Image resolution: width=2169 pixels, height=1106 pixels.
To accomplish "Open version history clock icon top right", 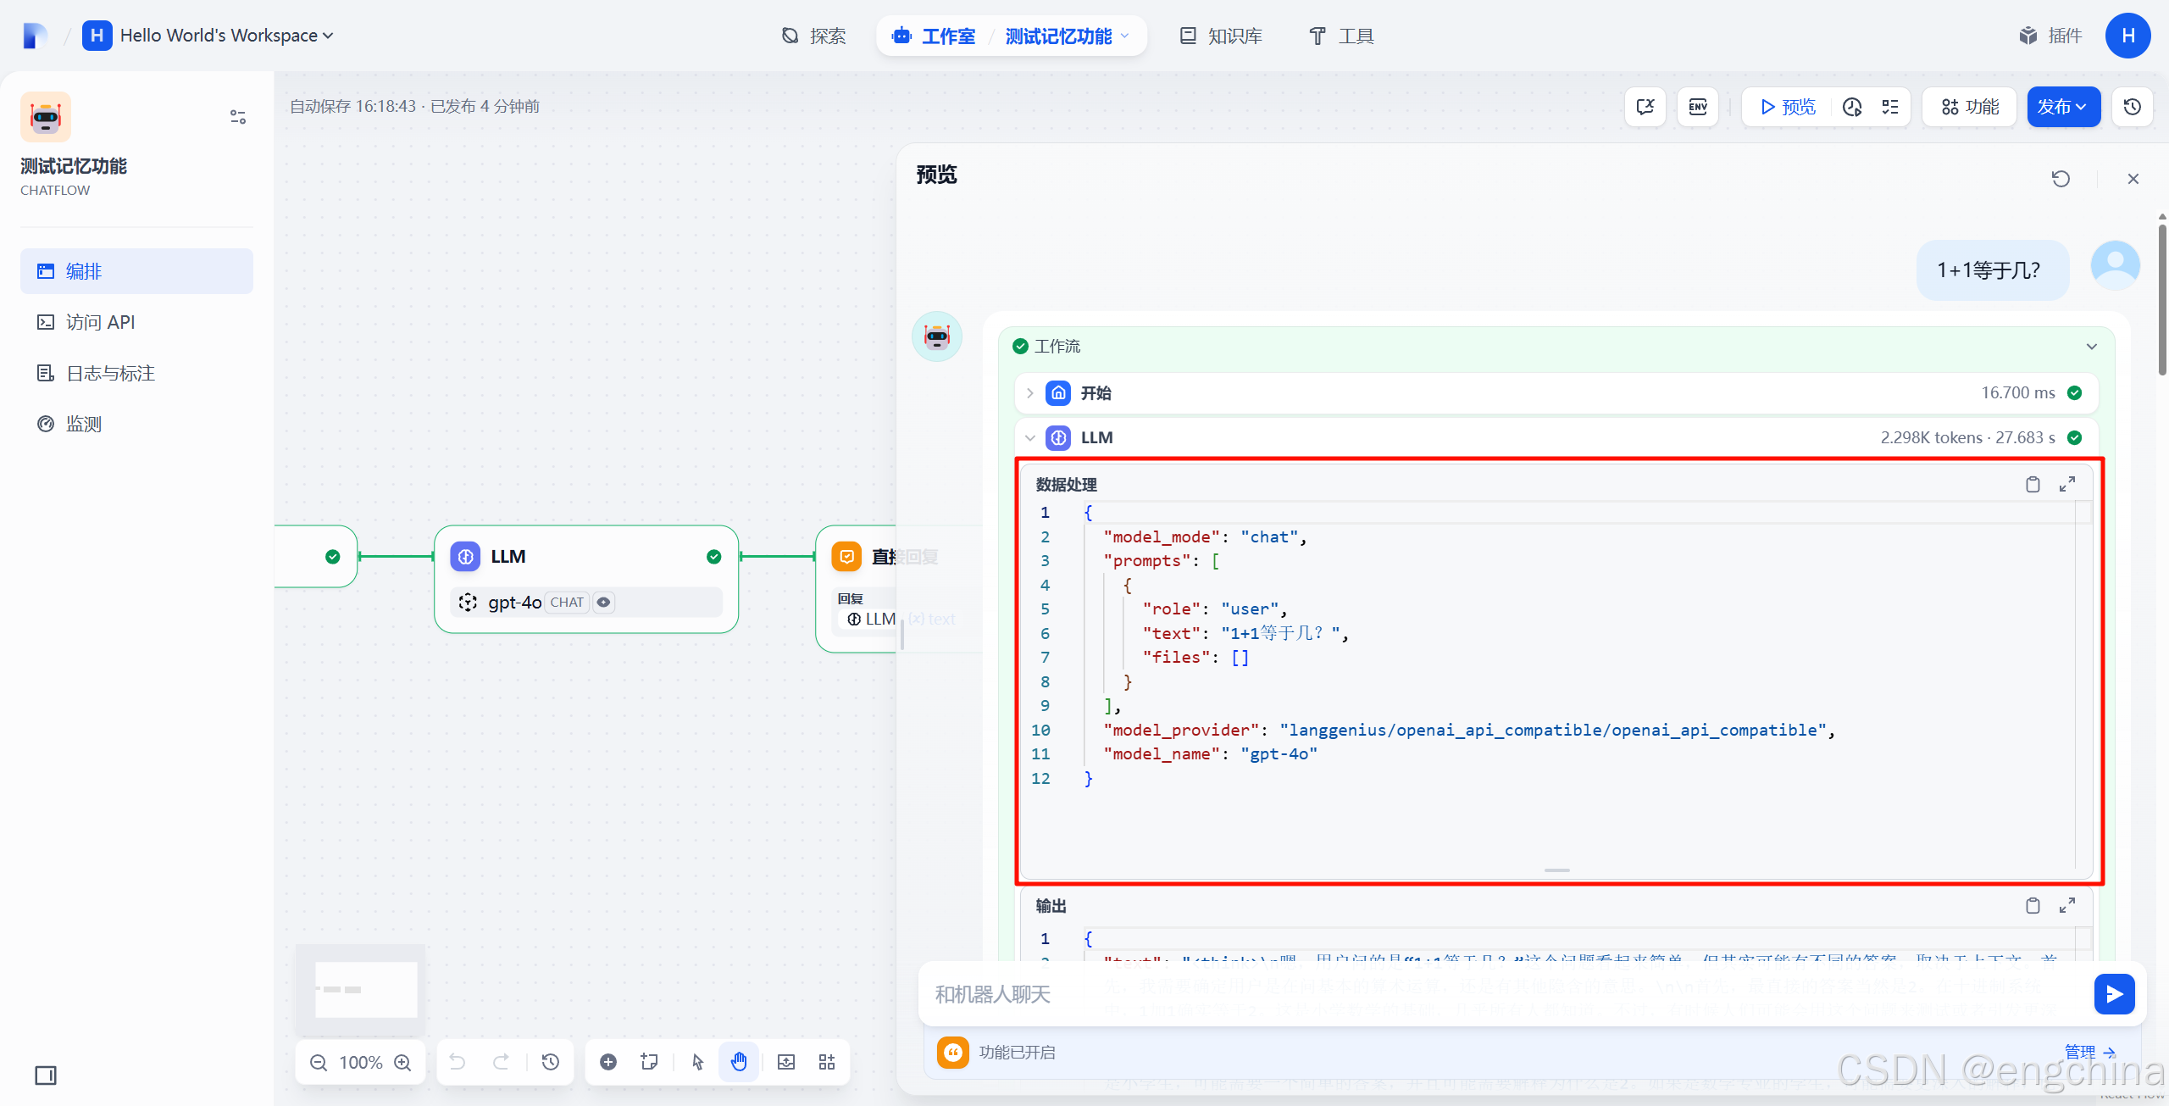I will click(x=2133, y=107).
